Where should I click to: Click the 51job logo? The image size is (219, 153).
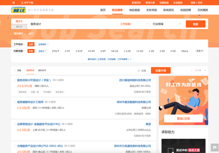(x=19, y=10)
